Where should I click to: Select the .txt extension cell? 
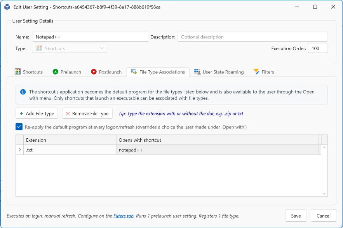(70, 150)
